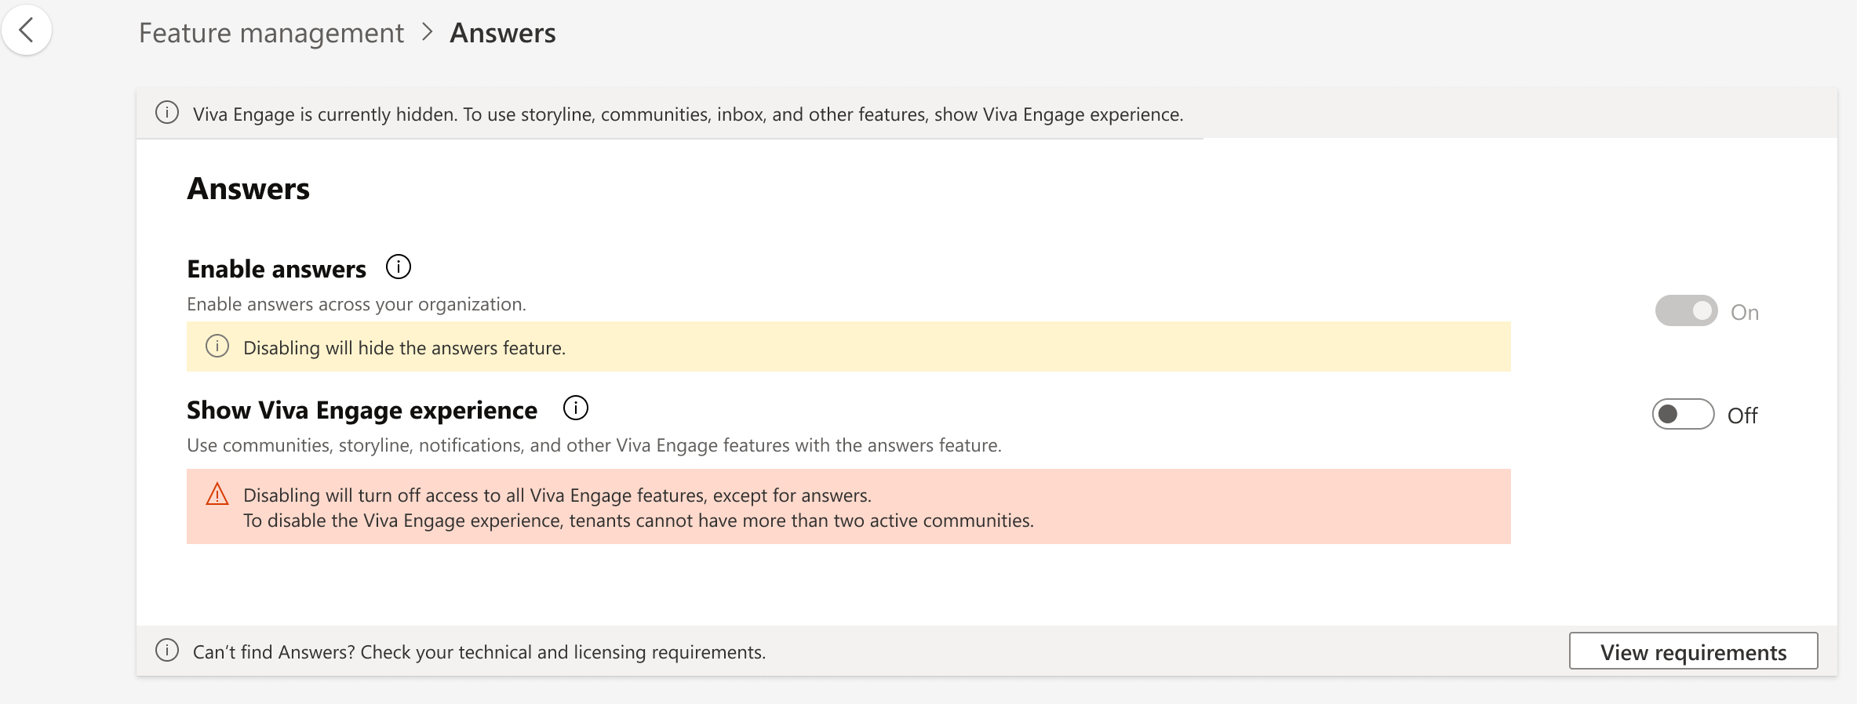
Task: Click the Viva Engage is currently hidden banner text
Action: [688, 114]
